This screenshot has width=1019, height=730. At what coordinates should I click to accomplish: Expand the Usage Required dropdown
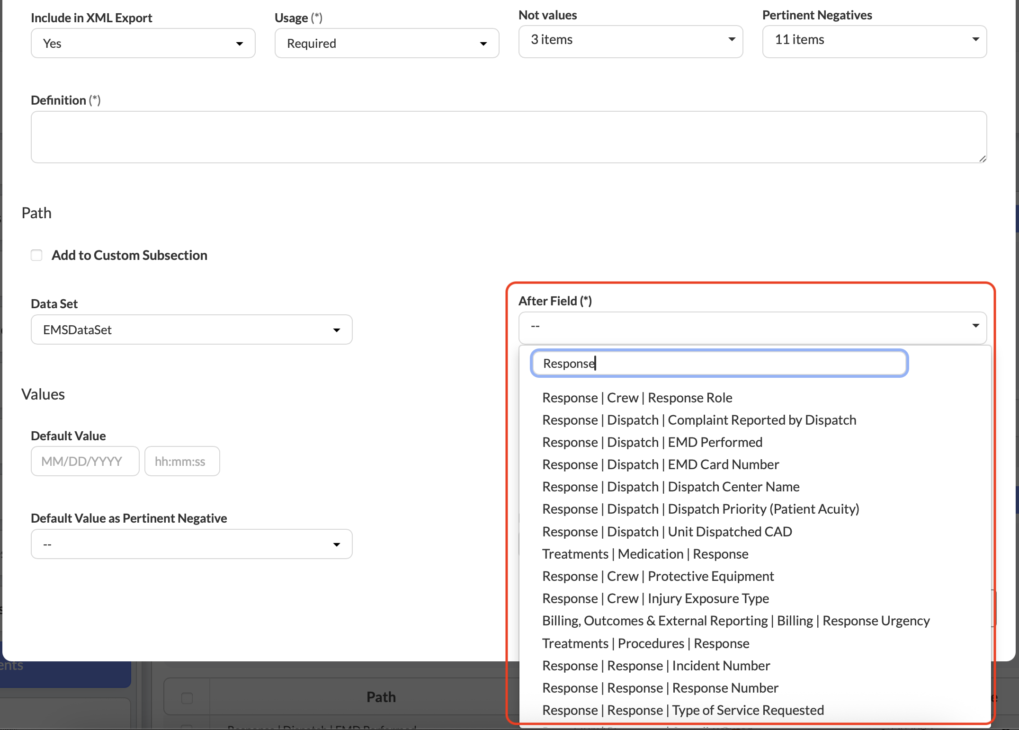click(x=386, y=44)
